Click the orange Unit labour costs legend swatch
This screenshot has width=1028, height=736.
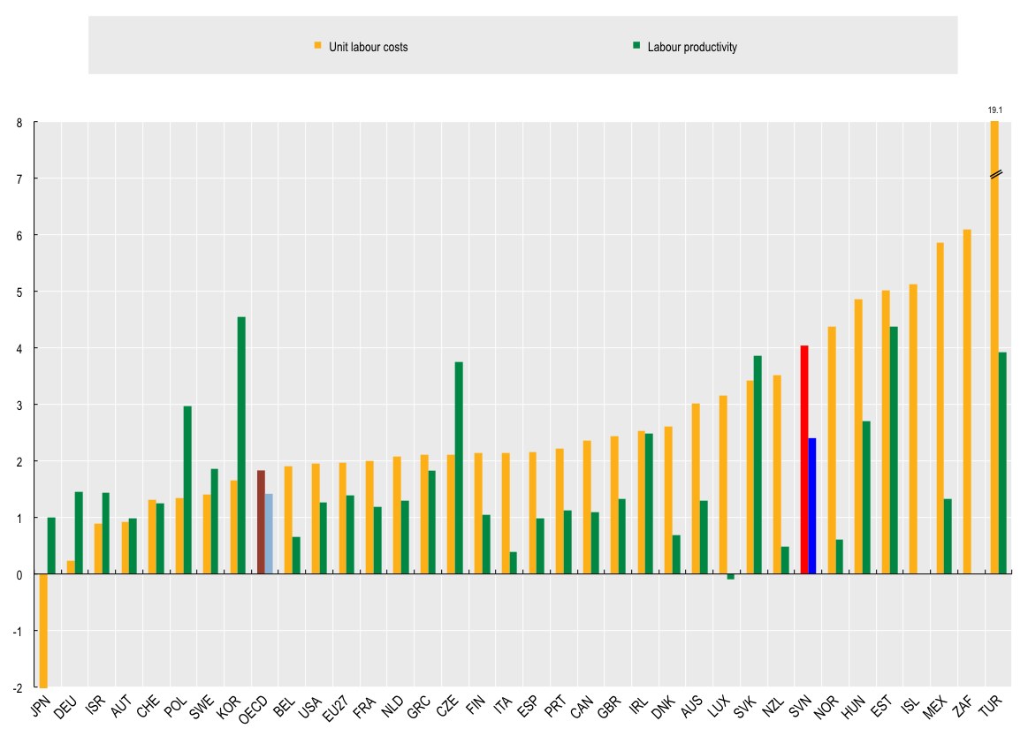[317, 44]
